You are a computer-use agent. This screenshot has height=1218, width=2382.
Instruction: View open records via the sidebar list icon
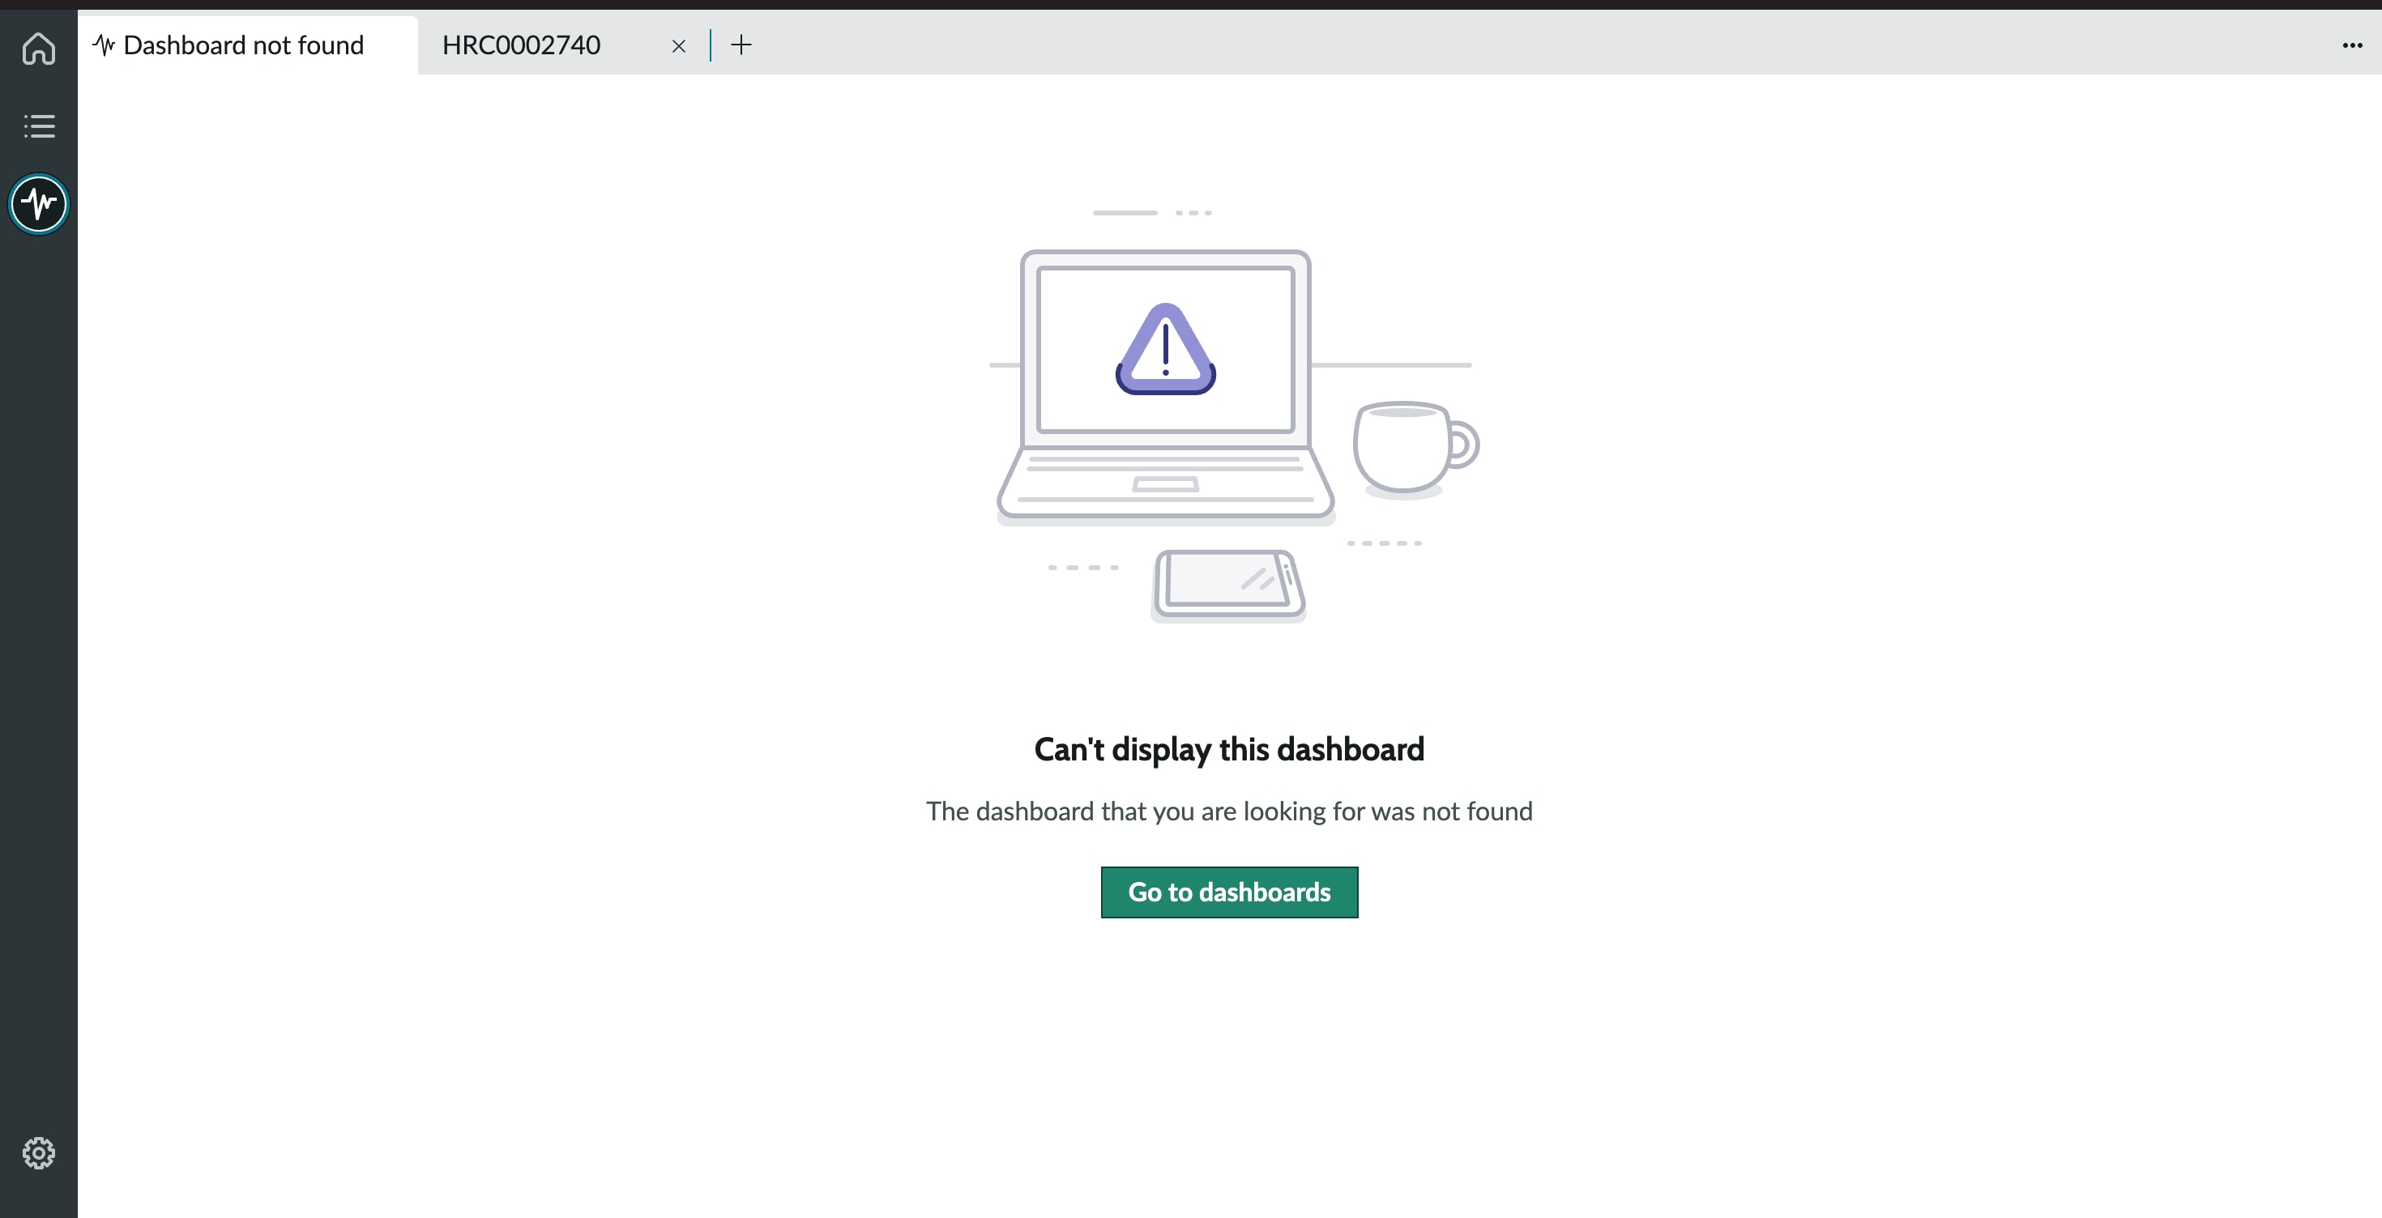(x=38, y=126)
